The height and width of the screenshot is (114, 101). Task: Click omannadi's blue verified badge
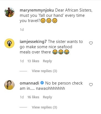click(42, 83)
